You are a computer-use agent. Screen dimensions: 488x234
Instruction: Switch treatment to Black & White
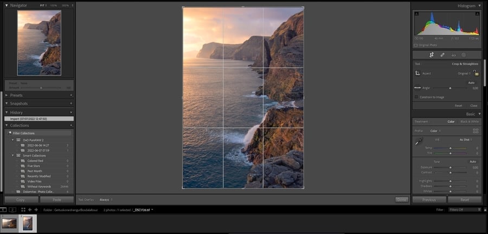(x=469, y=121)
